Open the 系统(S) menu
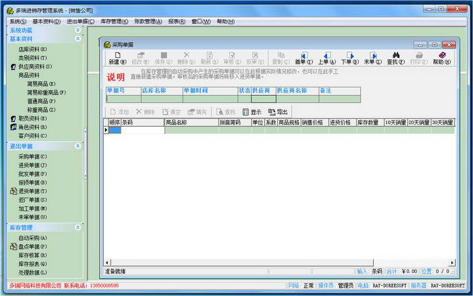This screenshot has height=296, width=473. coord(18,22)
